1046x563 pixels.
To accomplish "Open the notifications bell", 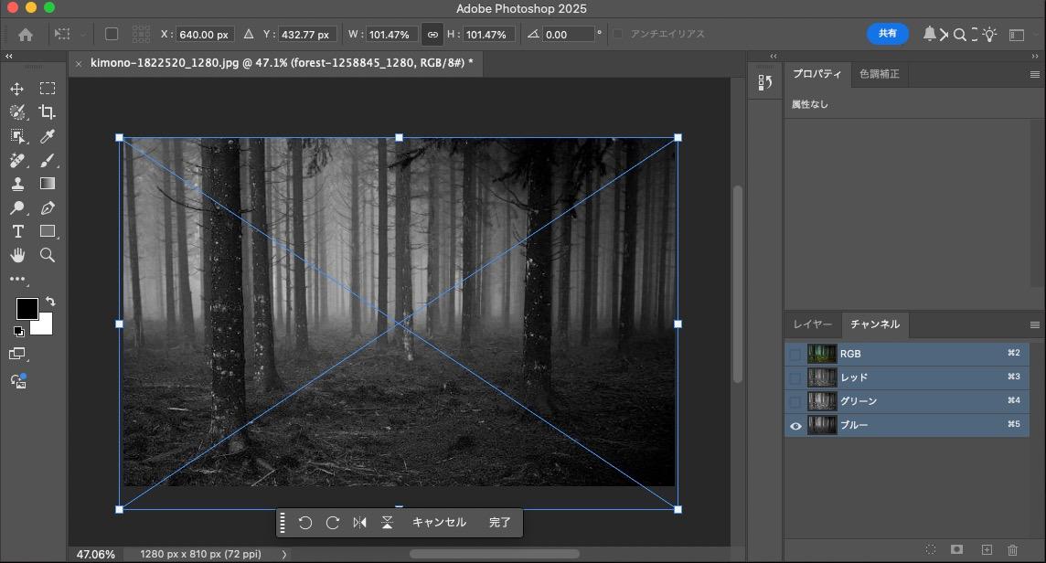I will pyautogui.click(x=929, y=34).
